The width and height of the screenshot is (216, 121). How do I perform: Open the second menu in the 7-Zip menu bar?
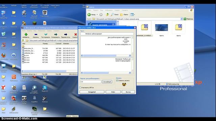coord(29,31)
